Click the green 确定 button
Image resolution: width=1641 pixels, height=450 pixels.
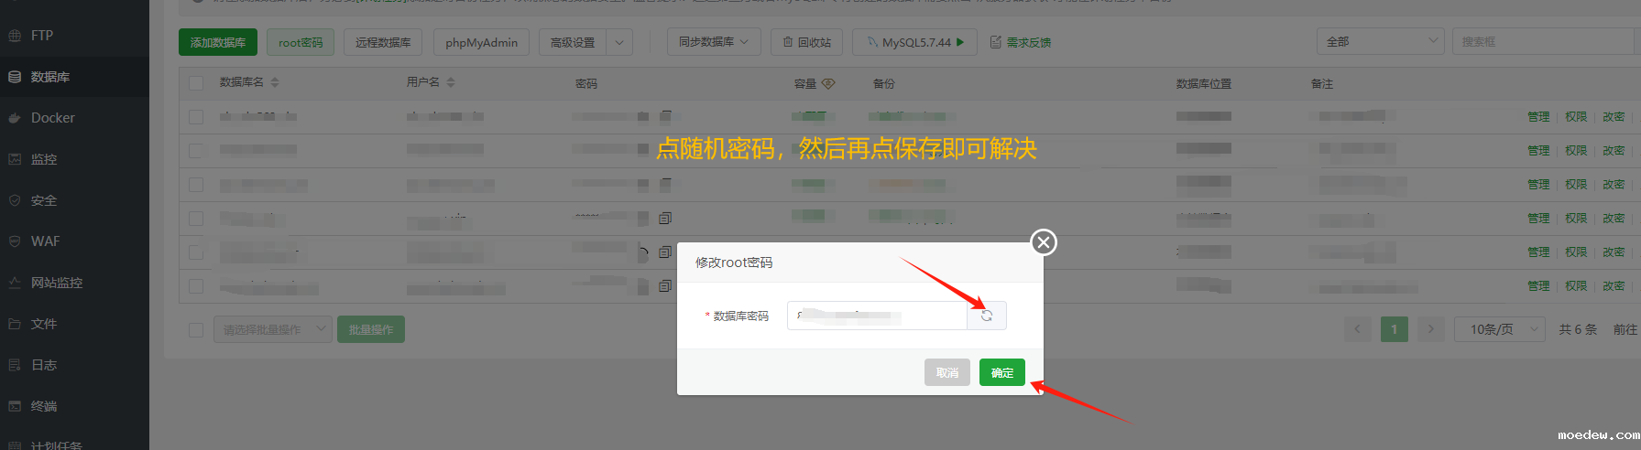tap(1001, 372)
